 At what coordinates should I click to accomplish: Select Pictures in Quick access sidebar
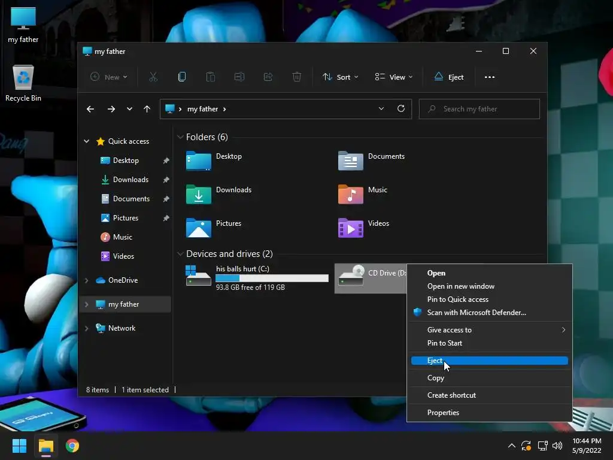pos(125,218)
